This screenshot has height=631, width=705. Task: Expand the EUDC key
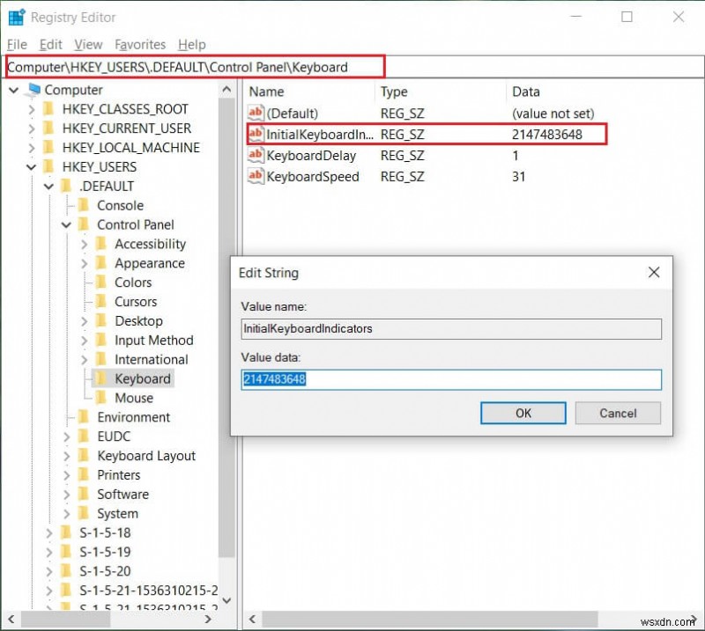(68, 436)
